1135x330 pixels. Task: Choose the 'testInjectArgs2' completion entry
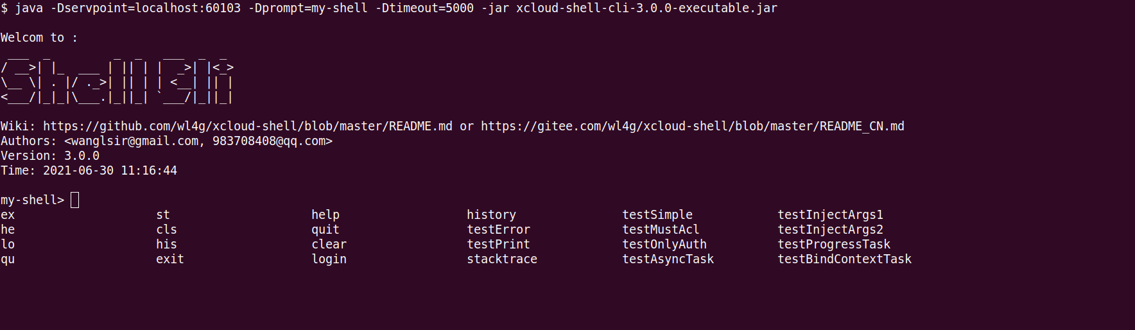(x=830, y=230)
